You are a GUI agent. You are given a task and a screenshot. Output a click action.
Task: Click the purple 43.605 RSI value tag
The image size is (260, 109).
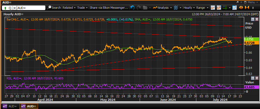tap(252, 87)
